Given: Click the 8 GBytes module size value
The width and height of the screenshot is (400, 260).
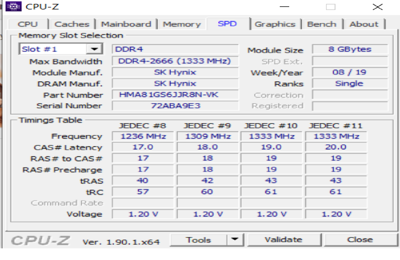Looking at the screenshot, I should pyautogui.click(x=350, y=49).
